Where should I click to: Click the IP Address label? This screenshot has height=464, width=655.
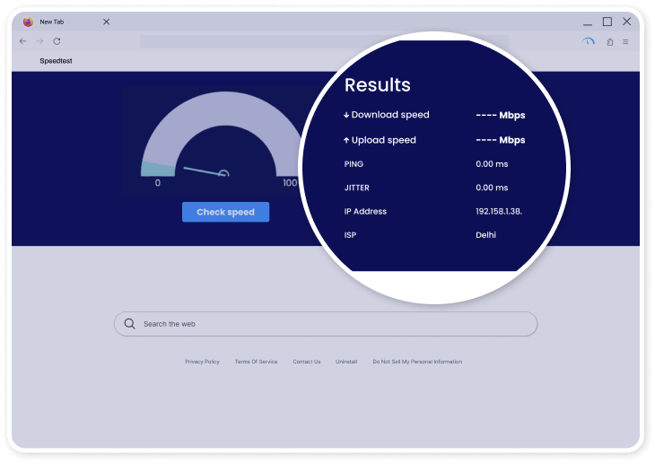[x=365, y=212]
